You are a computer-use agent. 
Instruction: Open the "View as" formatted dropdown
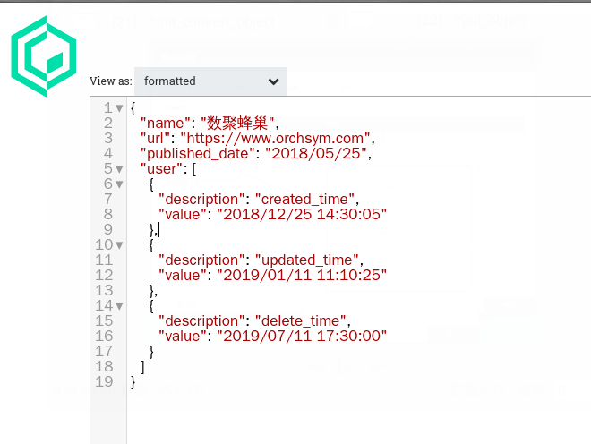coord(210,81)
